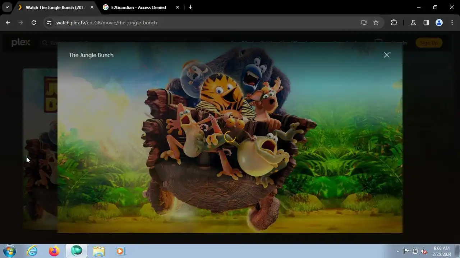Open File Explorer from the taskbar
Screen dimensions: 460x258
coord(98,251)
